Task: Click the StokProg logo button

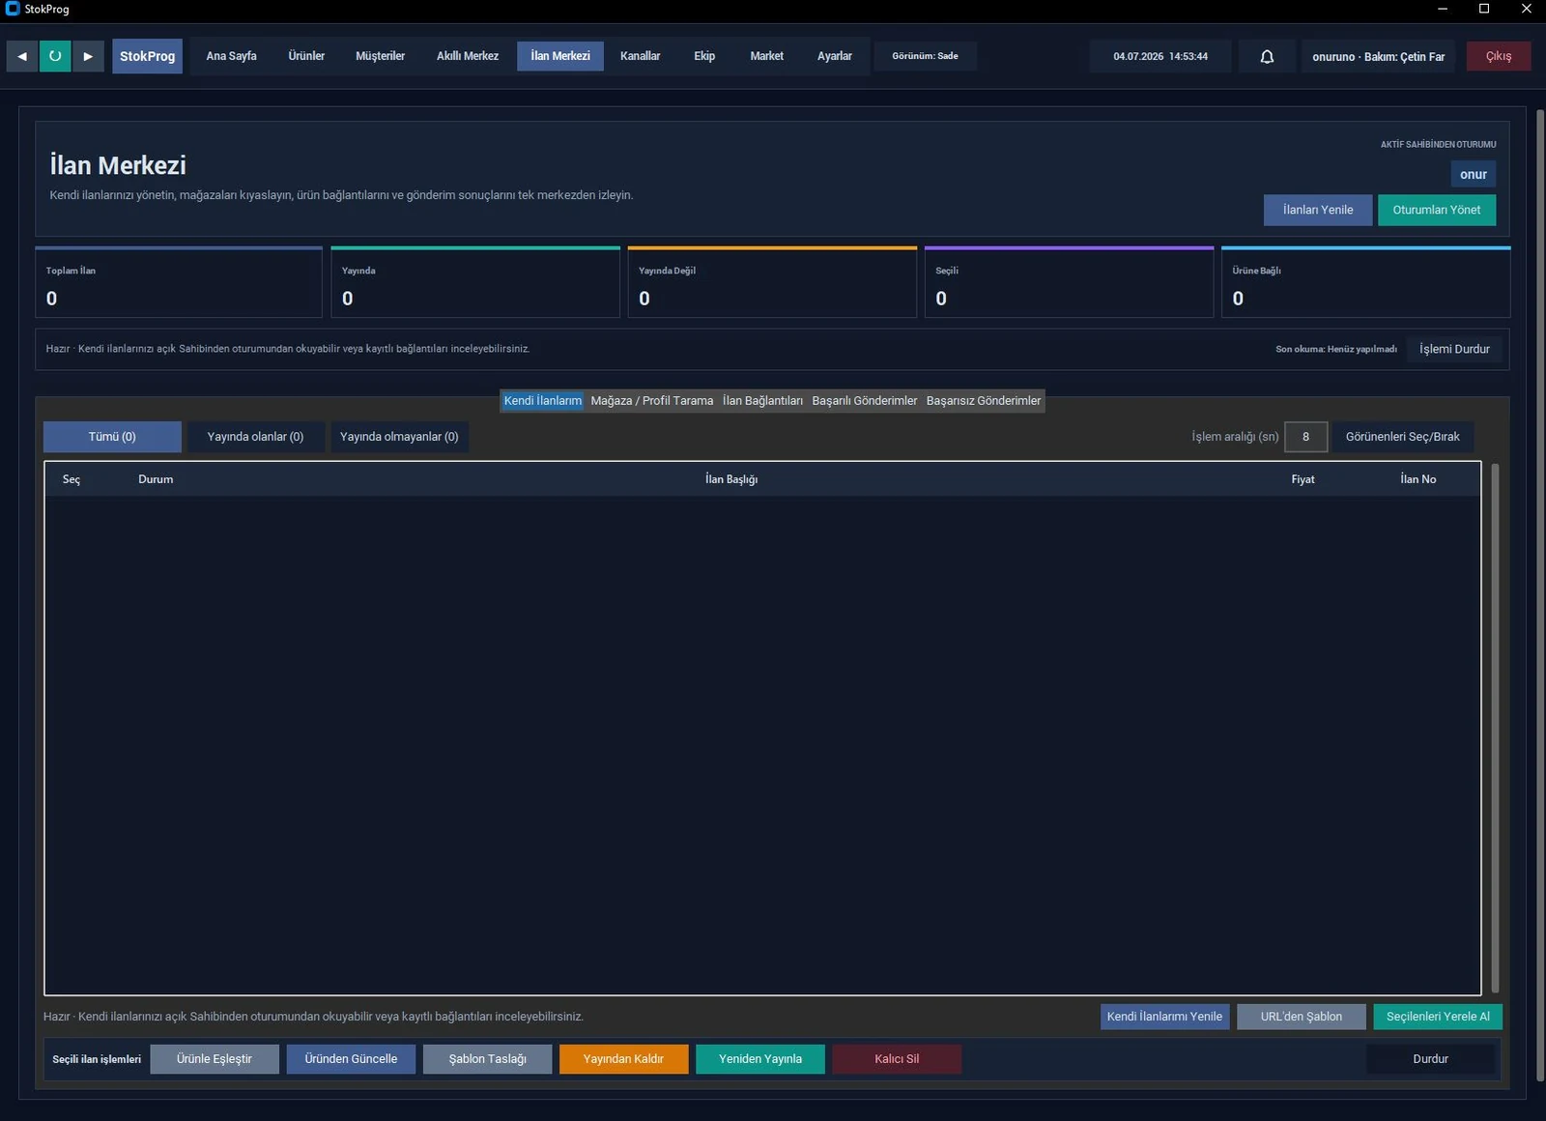Action: pos(147,56)
